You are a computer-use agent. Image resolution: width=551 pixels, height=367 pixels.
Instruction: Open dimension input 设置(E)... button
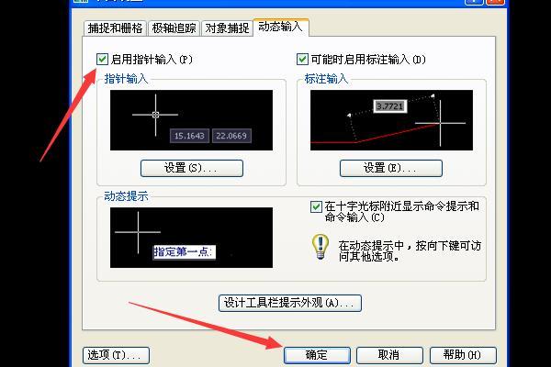pos(391,168)
